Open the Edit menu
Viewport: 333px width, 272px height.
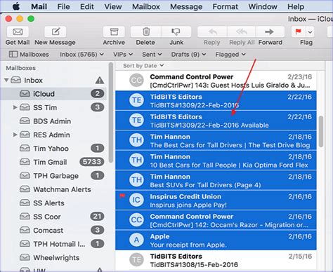click(x=87, y=6)
